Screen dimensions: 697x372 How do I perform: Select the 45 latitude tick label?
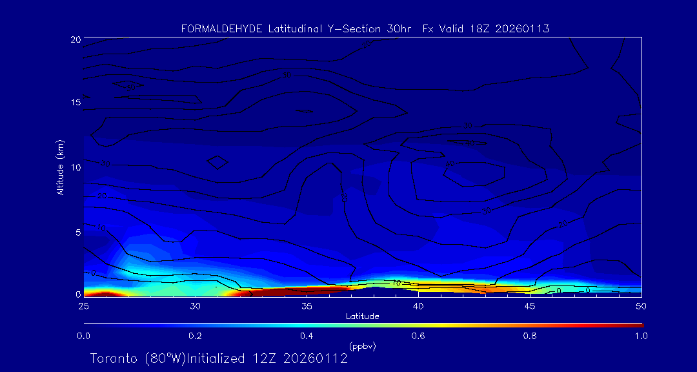(x=530, y=305)
